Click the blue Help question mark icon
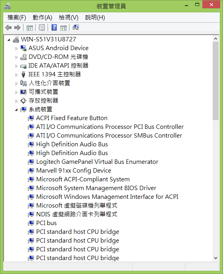 click(x=54, y=27)
